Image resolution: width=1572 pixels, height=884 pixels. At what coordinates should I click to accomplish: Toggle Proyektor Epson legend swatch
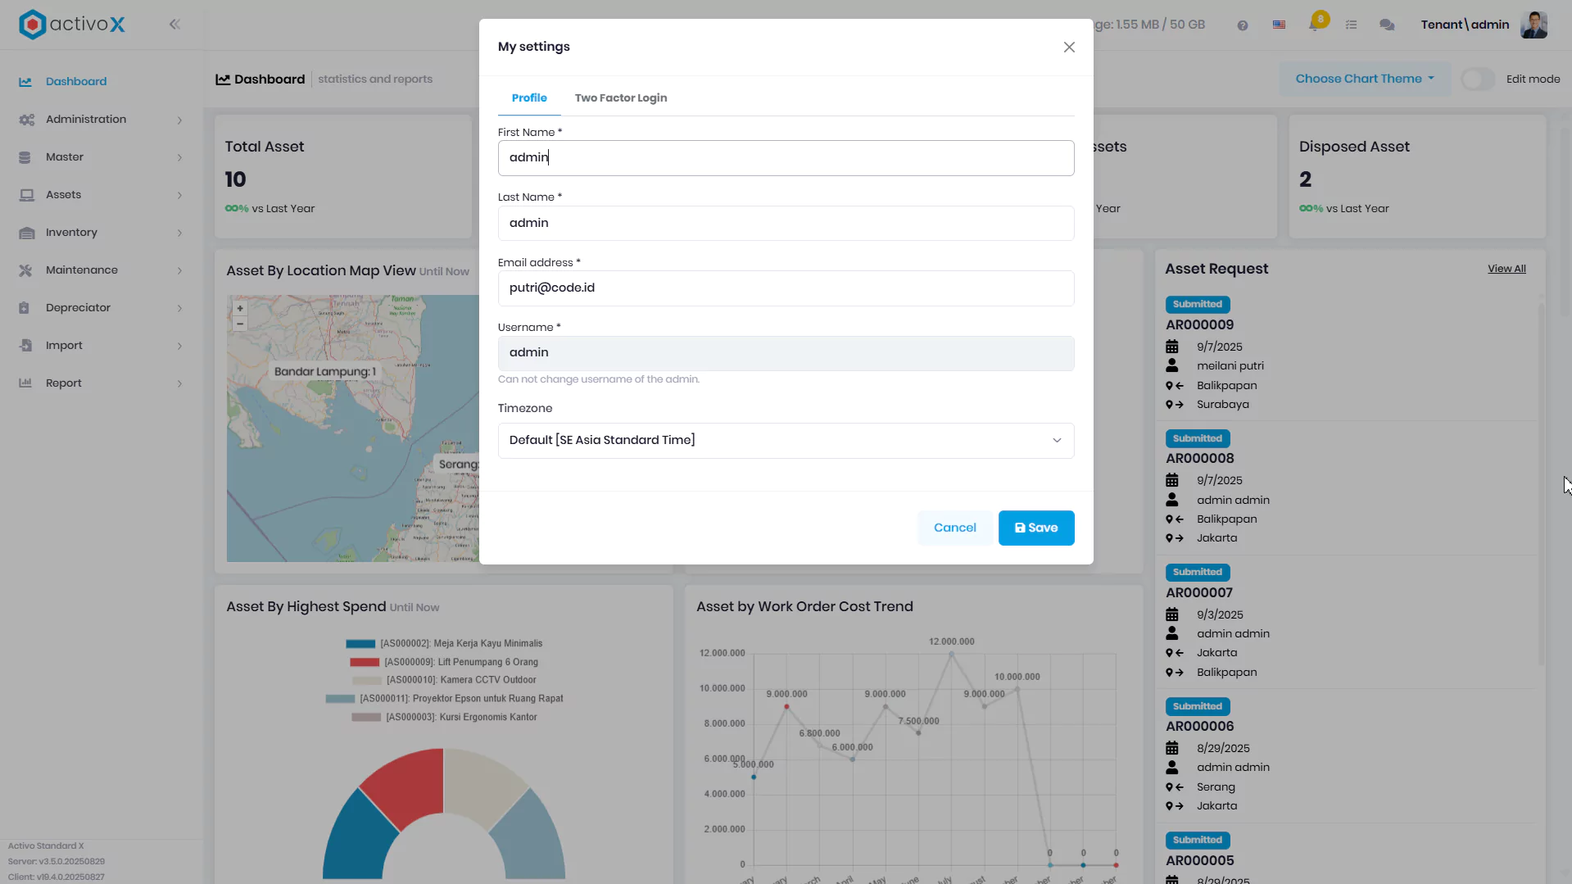[340, 699]
